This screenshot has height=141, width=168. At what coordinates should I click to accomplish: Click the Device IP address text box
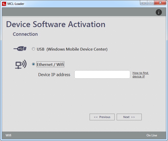tap(102, 75)
